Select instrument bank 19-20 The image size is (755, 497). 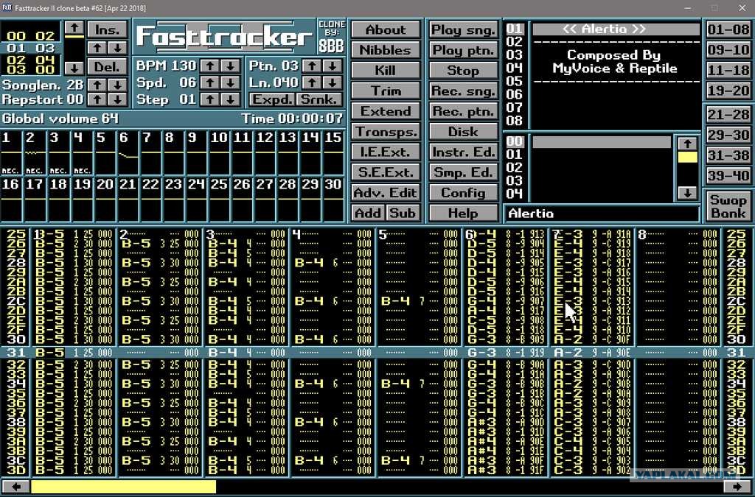click(728, 91)
